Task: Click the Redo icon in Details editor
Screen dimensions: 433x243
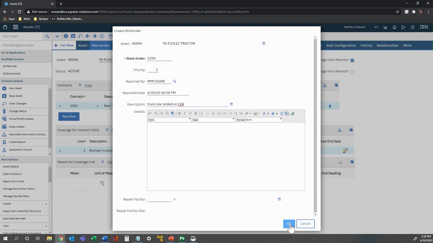Action: point(156,113)
